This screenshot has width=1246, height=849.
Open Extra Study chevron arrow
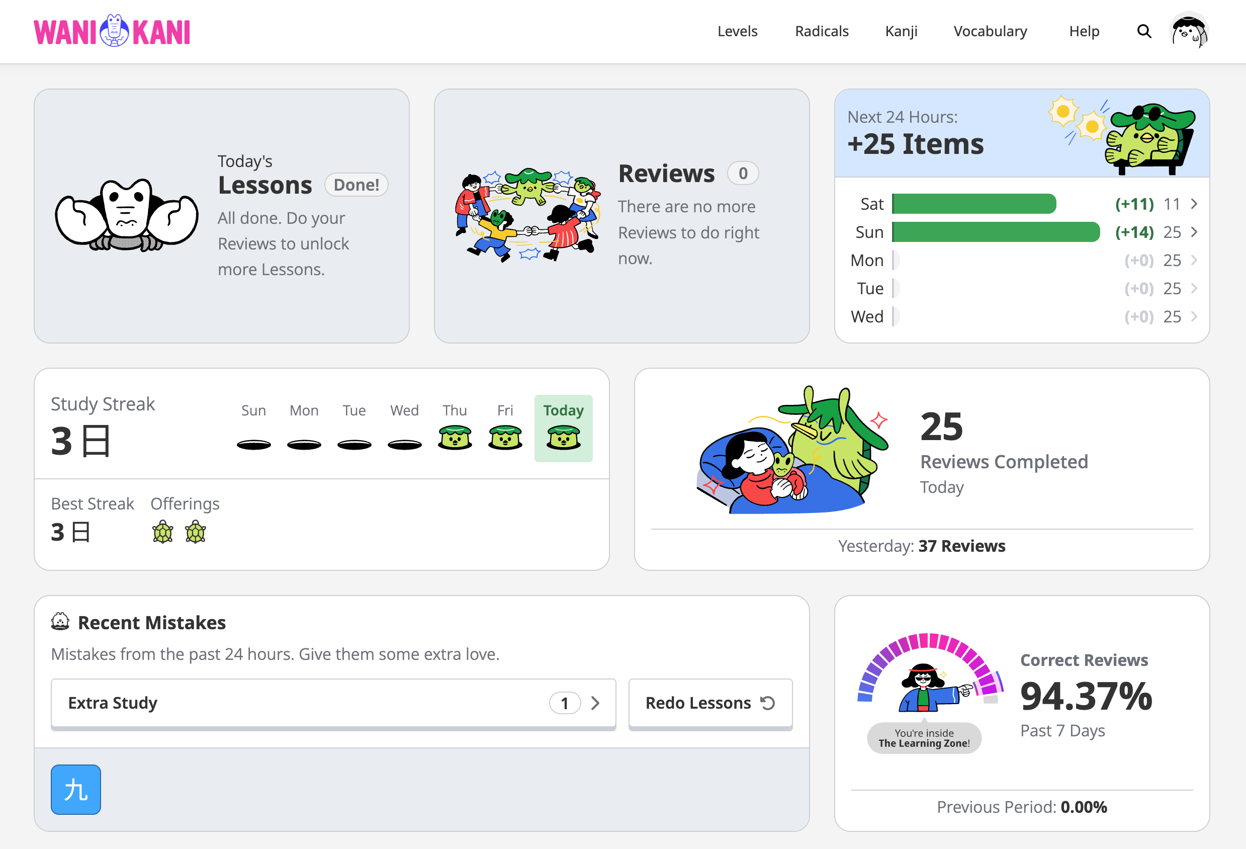click(x=595, y=703)
